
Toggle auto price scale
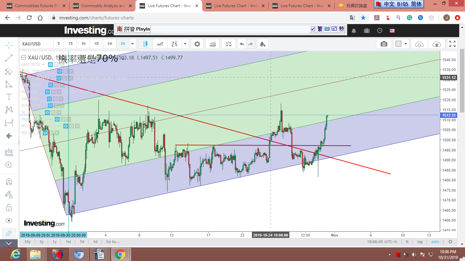point(435,242)
